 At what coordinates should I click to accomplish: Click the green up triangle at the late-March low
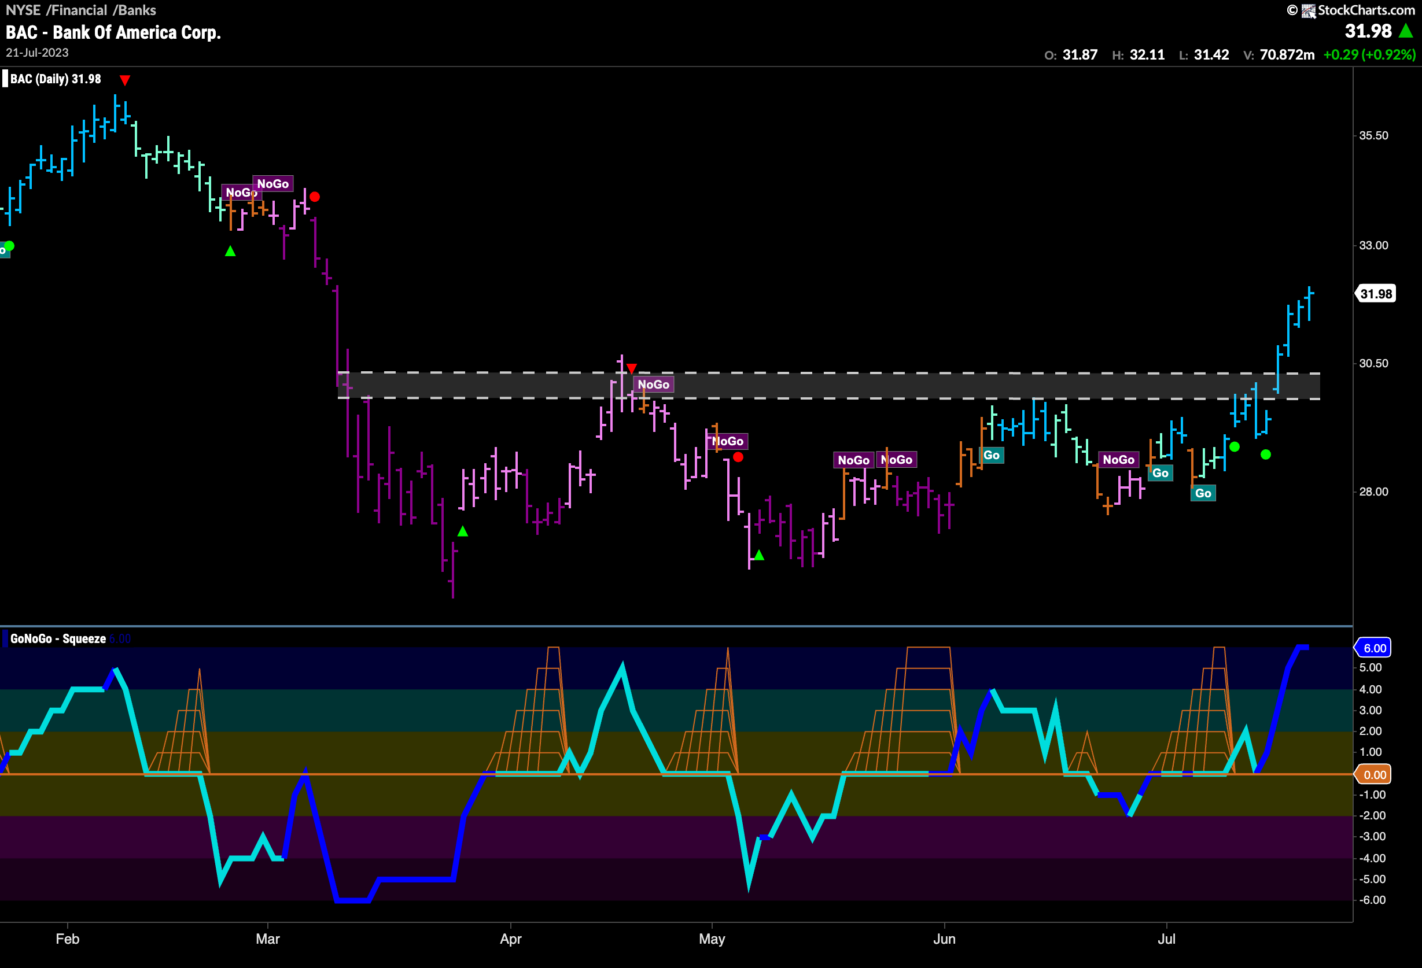coord(463,531)
